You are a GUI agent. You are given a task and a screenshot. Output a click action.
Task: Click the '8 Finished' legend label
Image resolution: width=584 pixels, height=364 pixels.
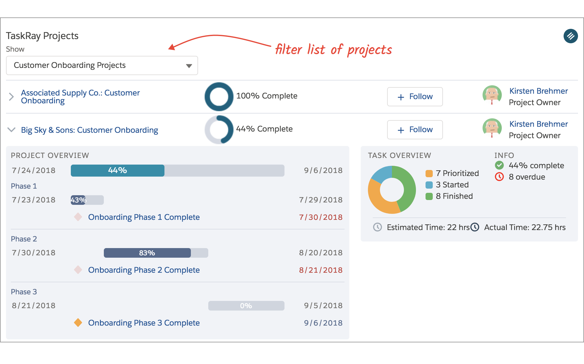454,196
